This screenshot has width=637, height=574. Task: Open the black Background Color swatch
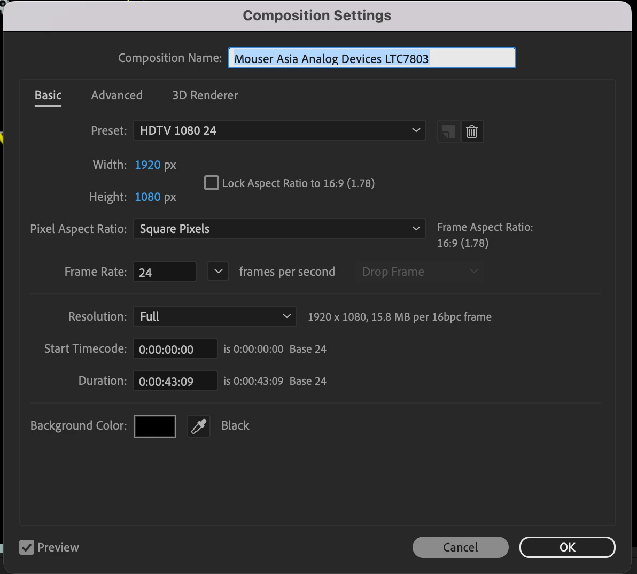point(155,426)
